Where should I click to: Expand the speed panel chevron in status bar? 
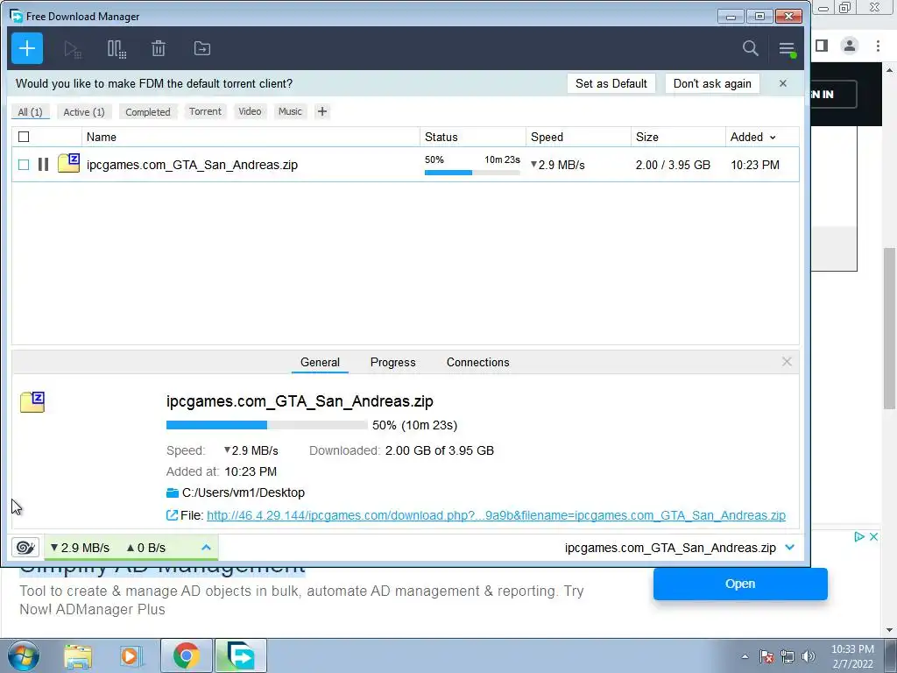[x=207, y=548]
